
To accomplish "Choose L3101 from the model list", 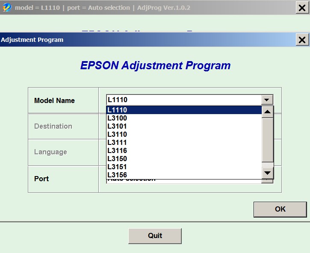I will 184,126.
